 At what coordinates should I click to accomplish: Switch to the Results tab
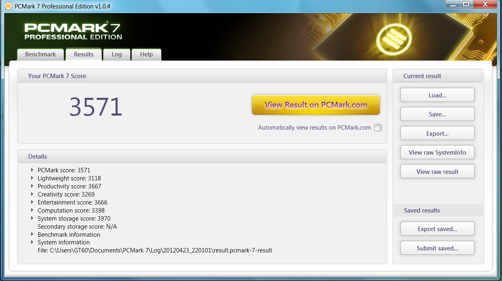click(x=84, y=54)
